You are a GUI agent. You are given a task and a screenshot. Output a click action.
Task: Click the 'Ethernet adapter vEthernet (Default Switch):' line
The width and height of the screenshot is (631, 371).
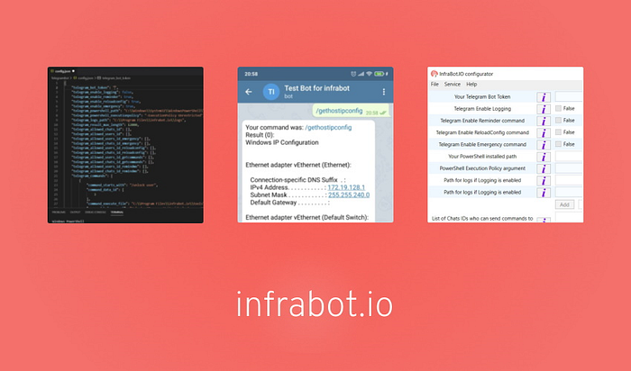point(307,217)
